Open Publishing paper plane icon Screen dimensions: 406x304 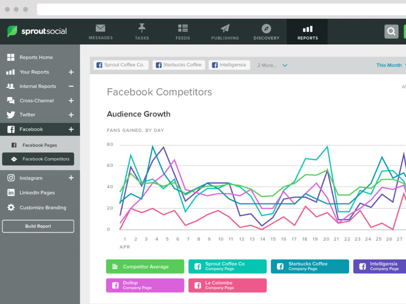(x=225, y=28)
